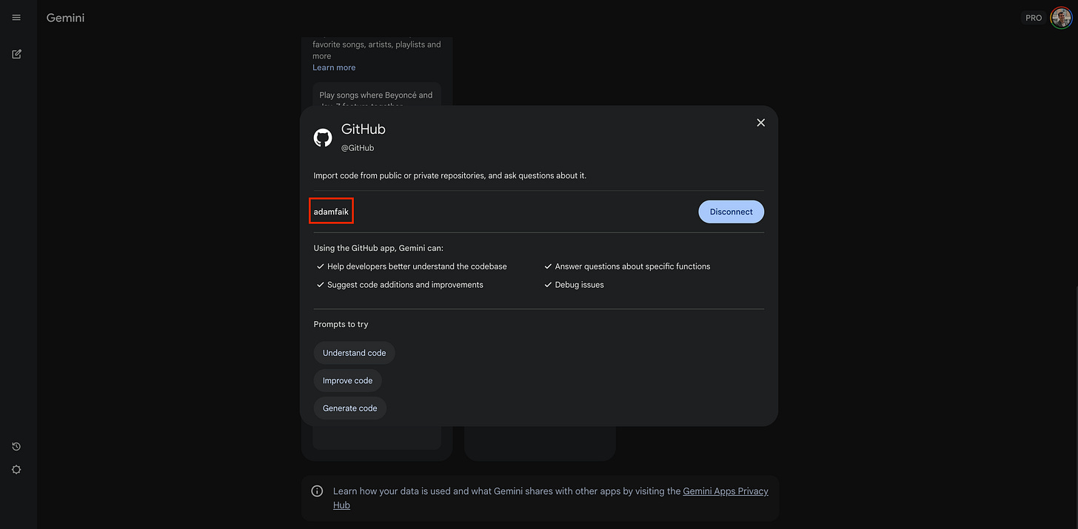Viewport: 1078px width, 529px height.
Task: Click the PRO badge in the top bar
Action: point(1034,17)
